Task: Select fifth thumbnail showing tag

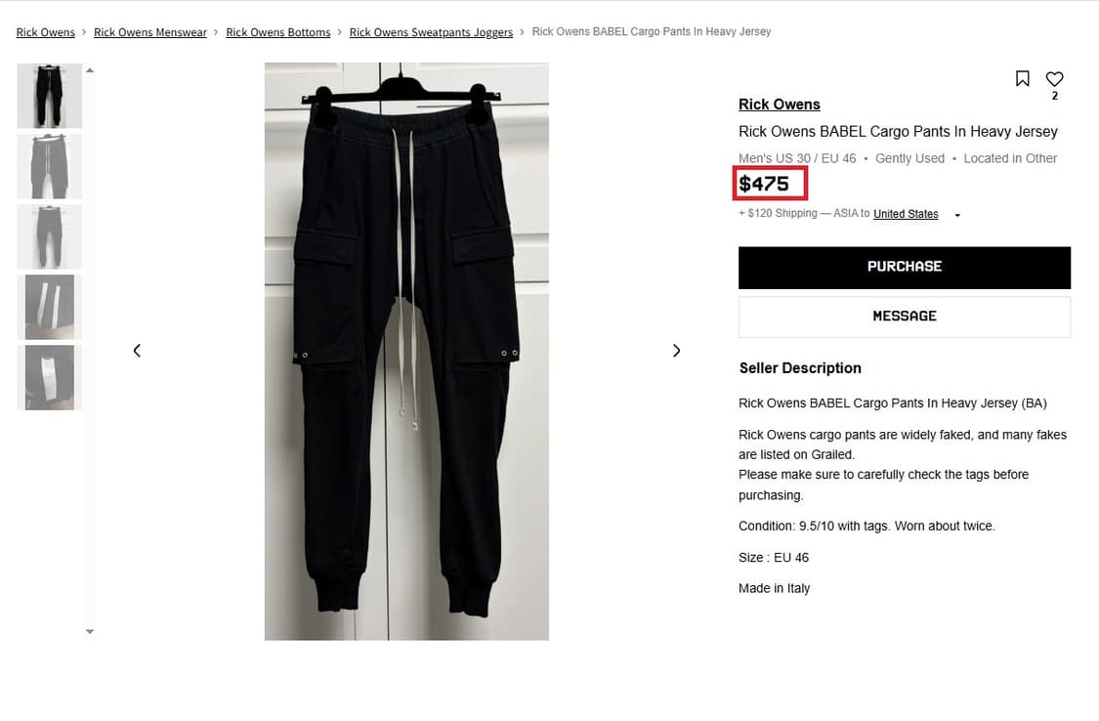Action: (x=49, y=378)
